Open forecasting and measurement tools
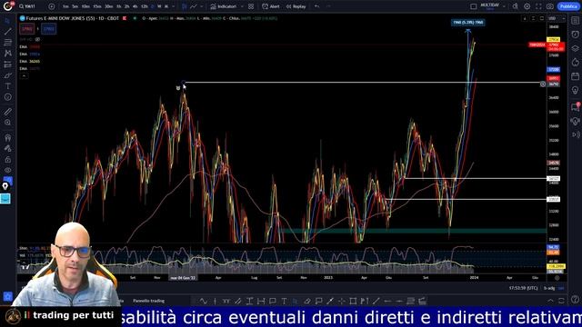This screenshot has width=582, height=327. click(8, 64)
